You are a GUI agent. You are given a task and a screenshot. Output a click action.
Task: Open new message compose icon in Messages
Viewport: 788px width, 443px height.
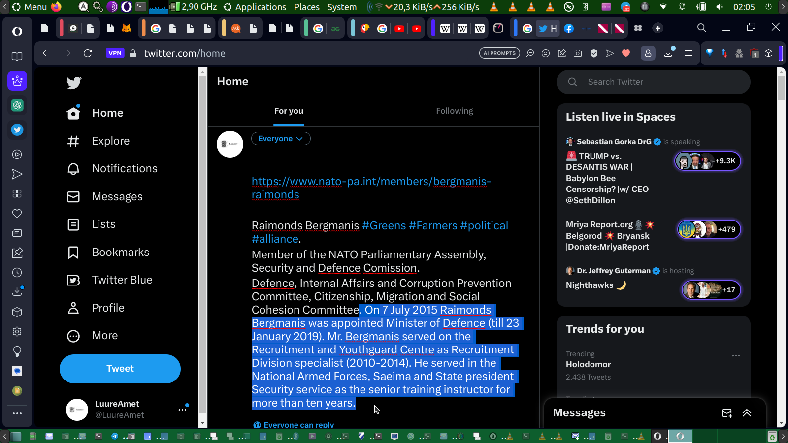727,413
